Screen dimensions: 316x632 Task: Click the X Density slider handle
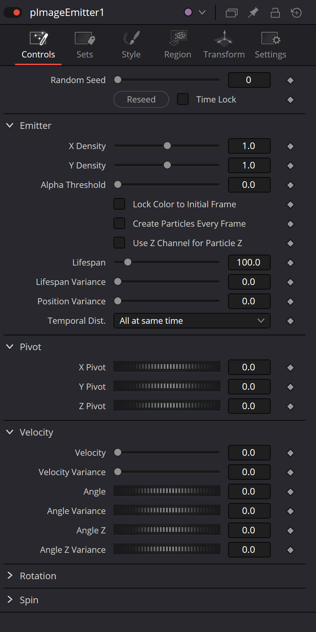167,146
